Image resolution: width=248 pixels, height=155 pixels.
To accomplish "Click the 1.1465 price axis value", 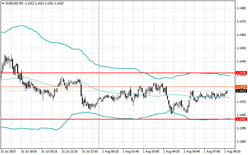I will [x=242, y=35].
